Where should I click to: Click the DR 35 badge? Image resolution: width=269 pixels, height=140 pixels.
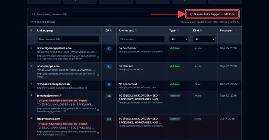point(109,84)
